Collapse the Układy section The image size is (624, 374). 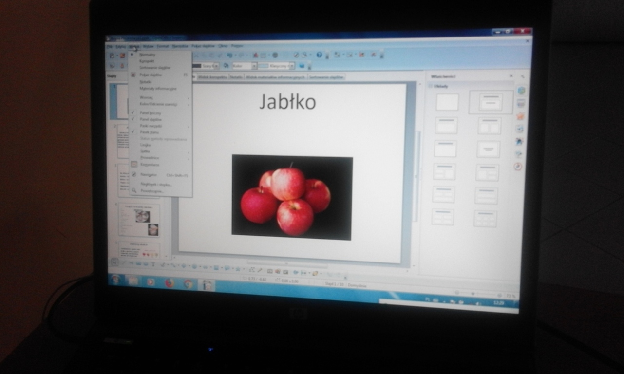pos(430,86)
